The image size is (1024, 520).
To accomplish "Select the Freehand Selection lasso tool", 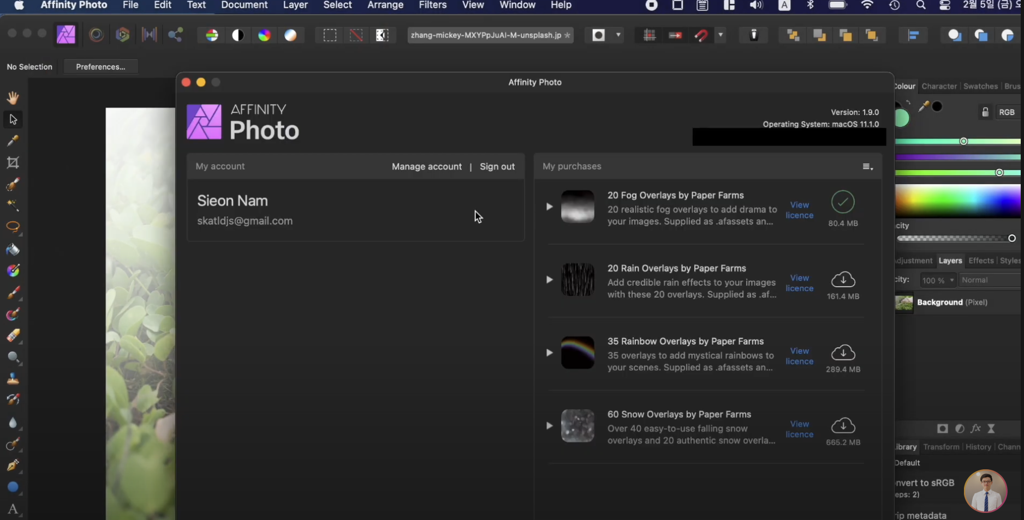I will [13, 227].
